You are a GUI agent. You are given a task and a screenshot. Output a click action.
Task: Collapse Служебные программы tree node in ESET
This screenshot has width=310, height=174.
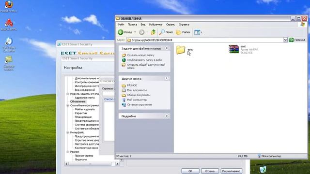coord(68,105)
